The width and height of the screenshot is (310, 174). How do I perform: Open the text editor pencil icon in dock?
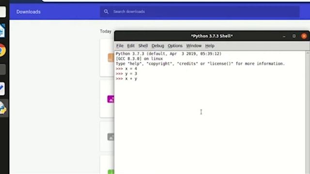point(2,88)
